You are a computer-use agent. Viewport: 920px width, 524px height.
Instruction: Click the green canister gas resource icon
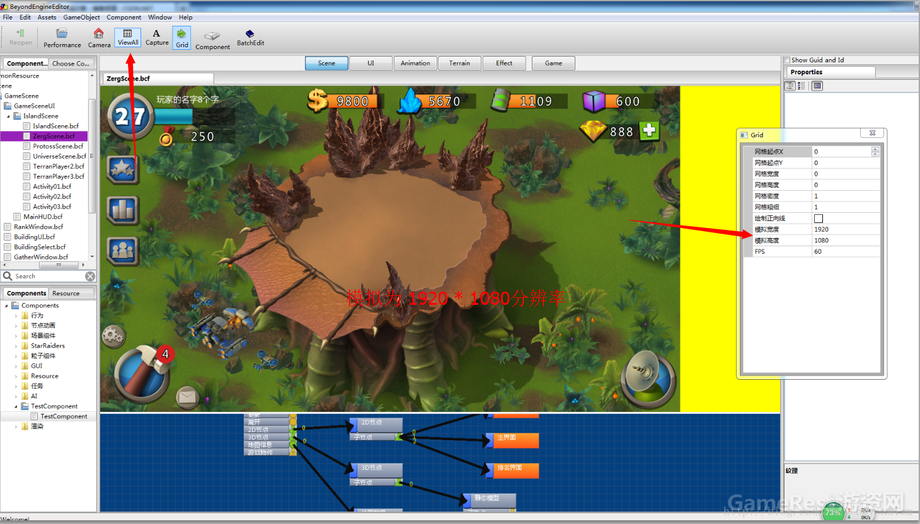click(x=500, y=100)
